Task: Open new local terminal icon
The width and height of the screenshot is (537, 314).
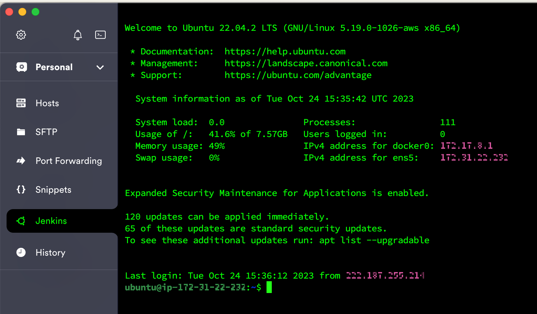Action: (100, 35)
